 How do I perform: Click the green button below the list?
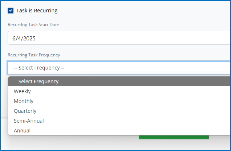coord(174,138)
